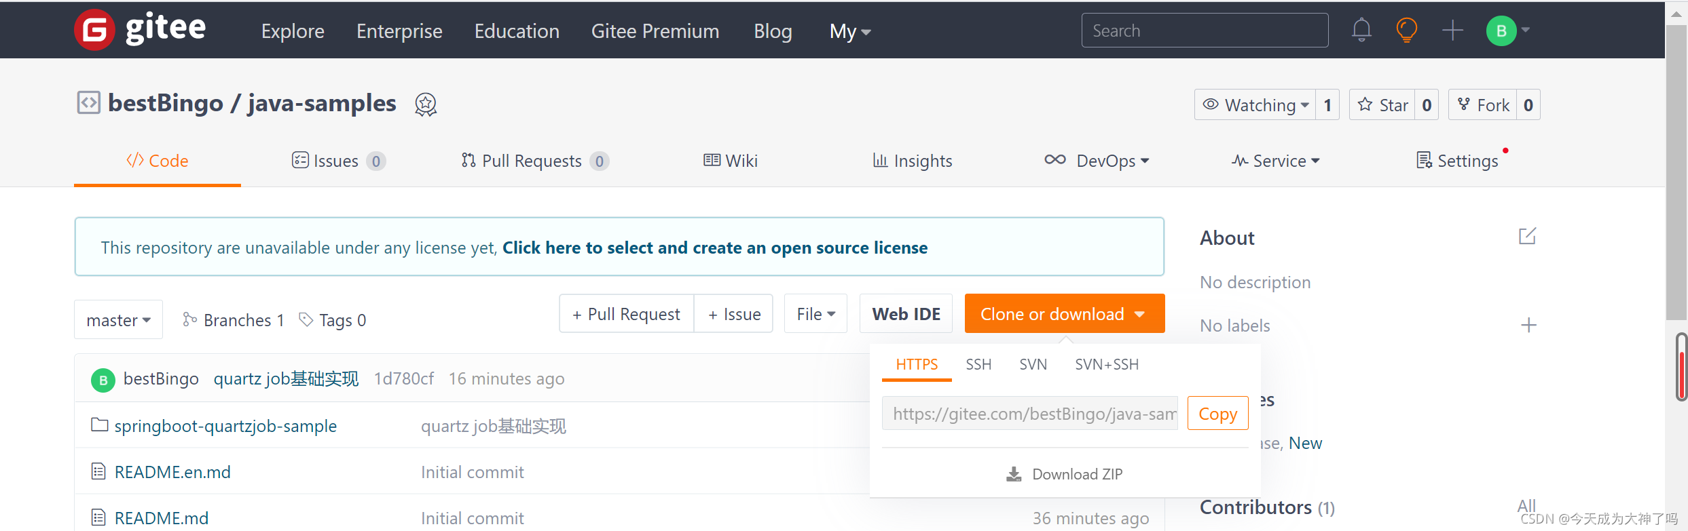Click Enterprise in the top navigation

tap(399, 31)
